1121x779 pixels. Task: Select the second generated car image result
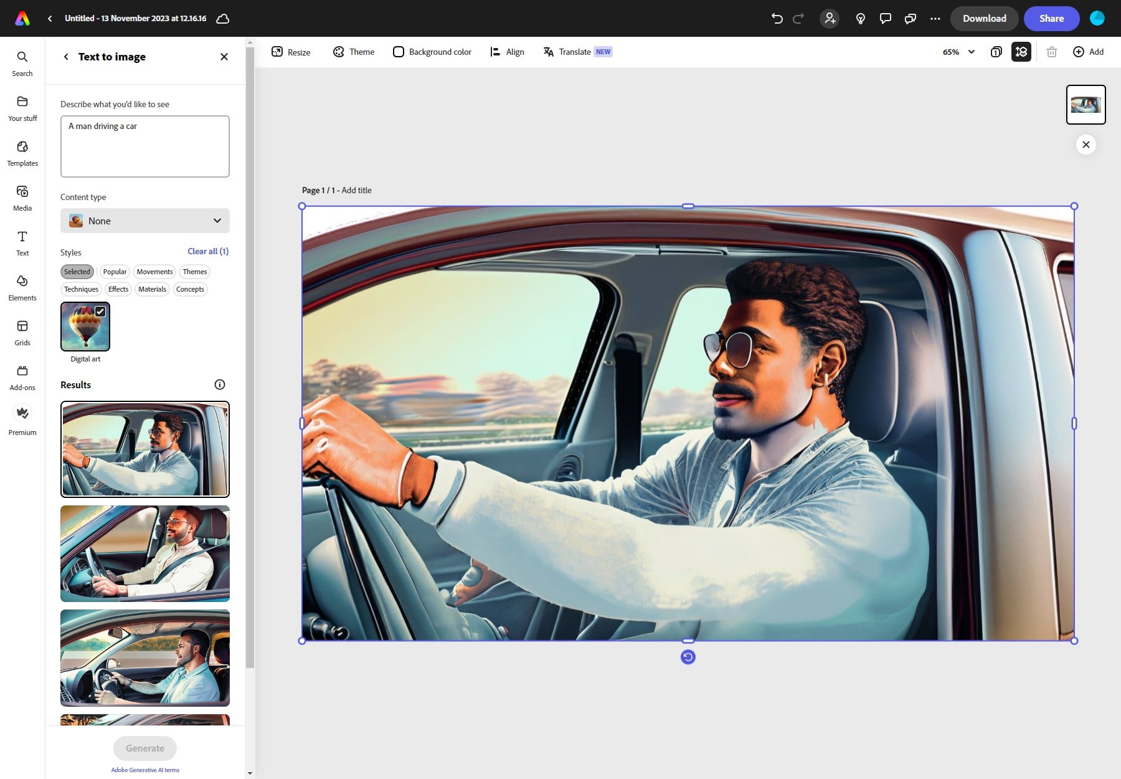pyautogui.click(x=144, y=553)
